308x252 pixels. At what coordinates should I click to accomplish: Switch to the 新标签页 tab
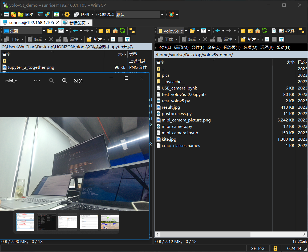pyautogui.click(x=77, y=23)
